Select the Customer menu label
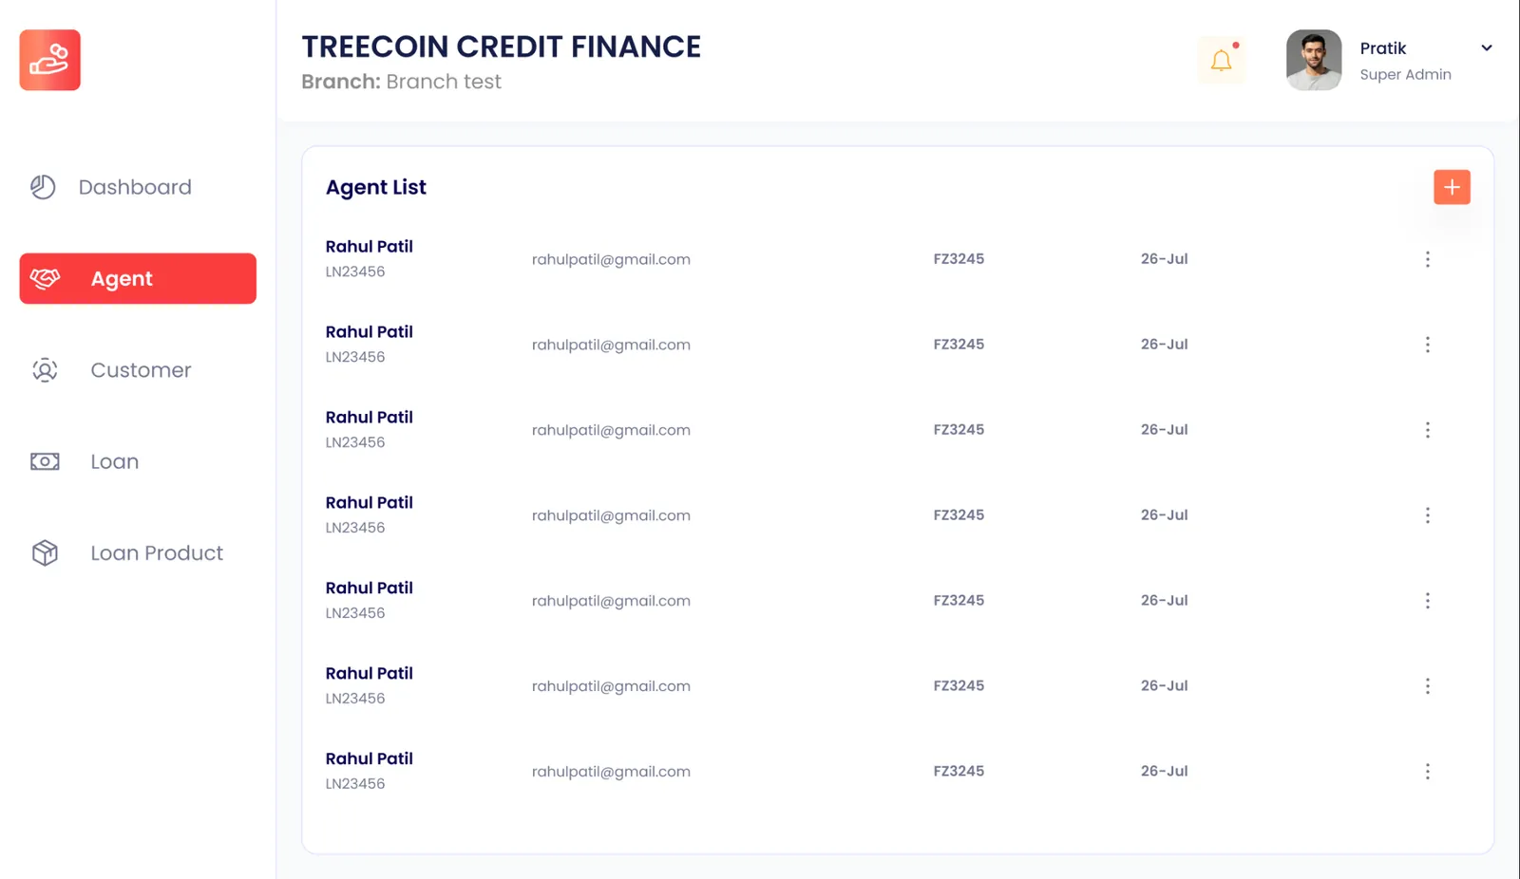 [x=141, y=370]
